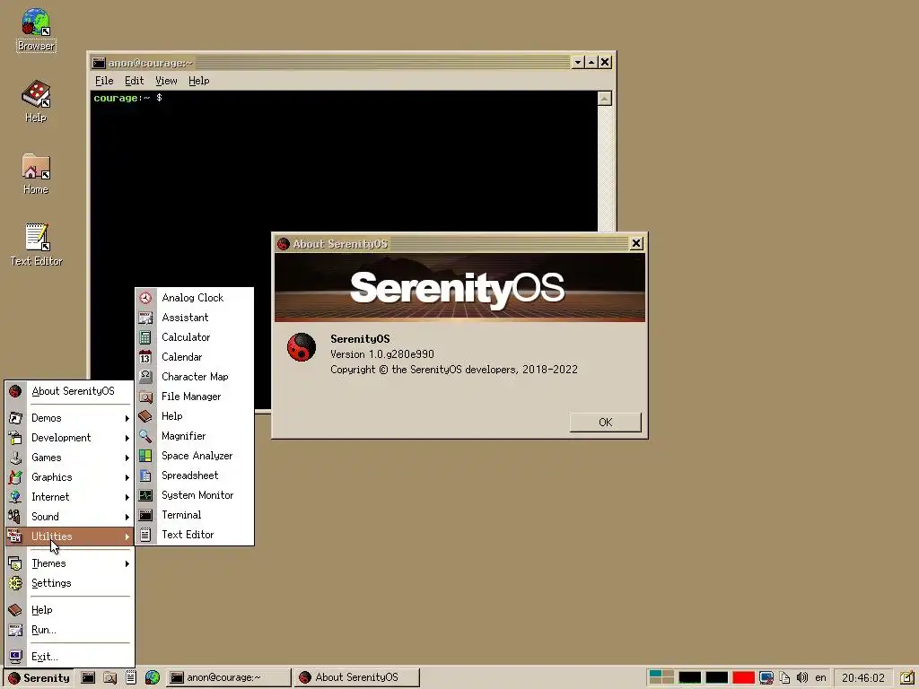The image size is (919, 689).
Task: Expand the Sound submenu
Action: (x=69, y=517)
